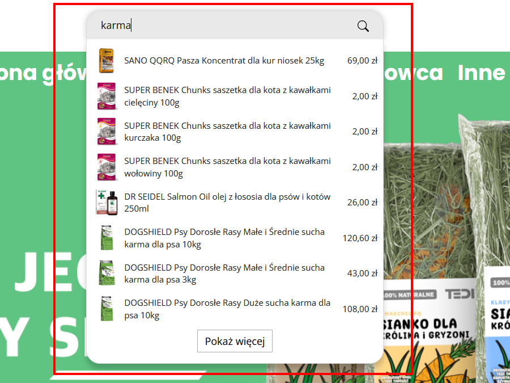
Task: Click the price "120,60 zł"
Action: tap(360, 238)
